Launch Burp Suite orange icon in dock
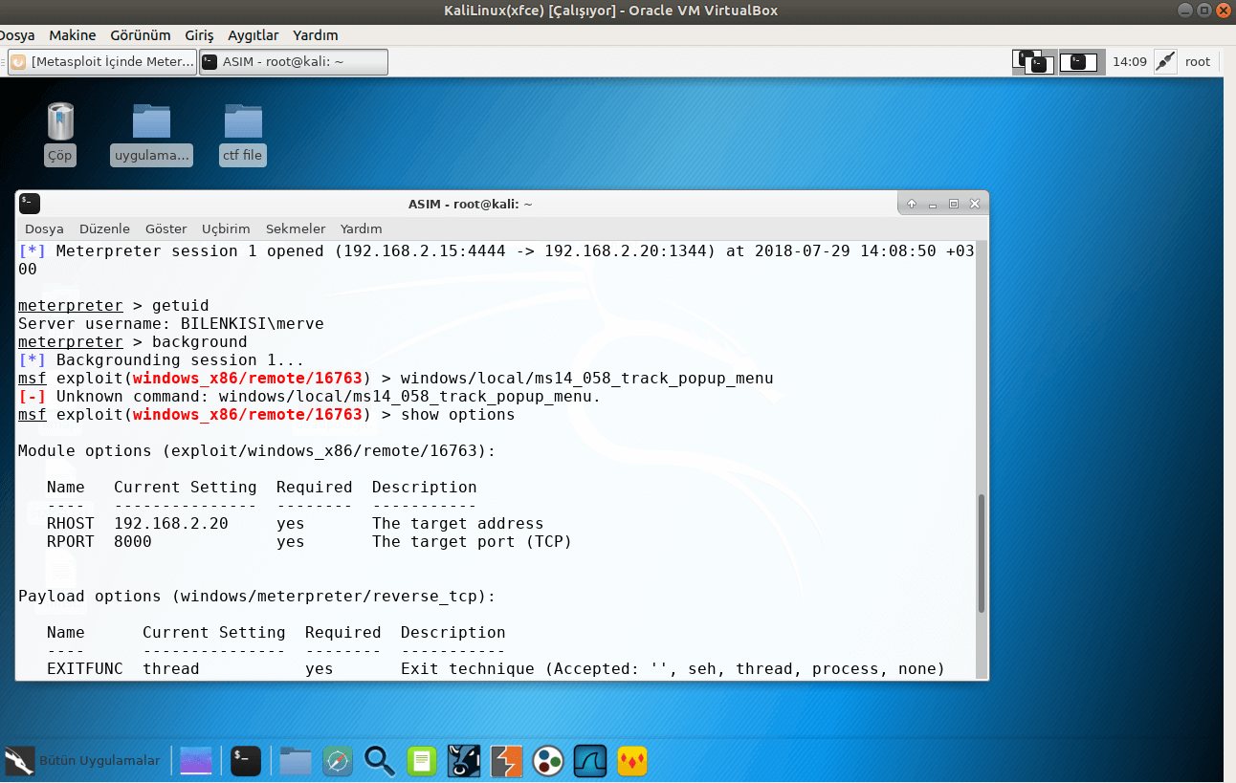The width and height of the screenshot is (1236, 783). pyautogui.click(x=506, y=761)
